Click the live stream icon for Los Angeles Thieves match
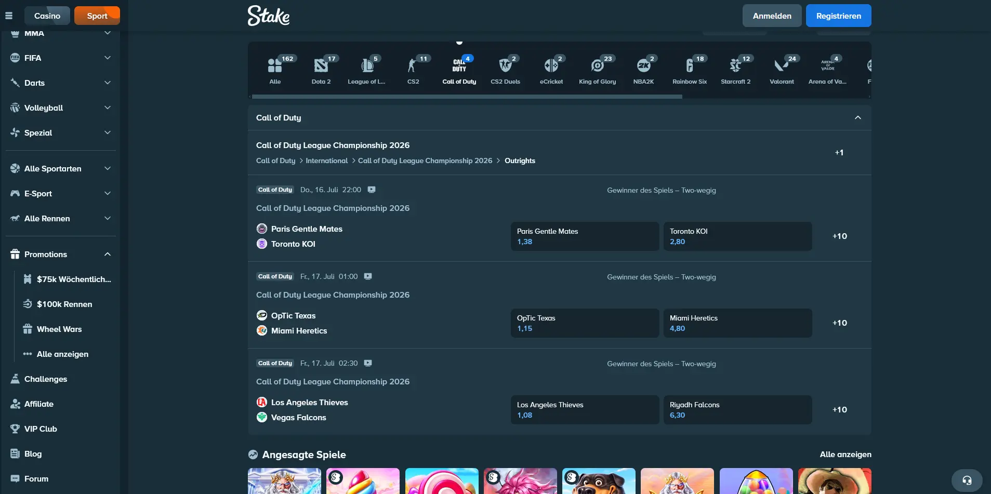The height and width of the screenshot is (494, 991). [368, 363]
